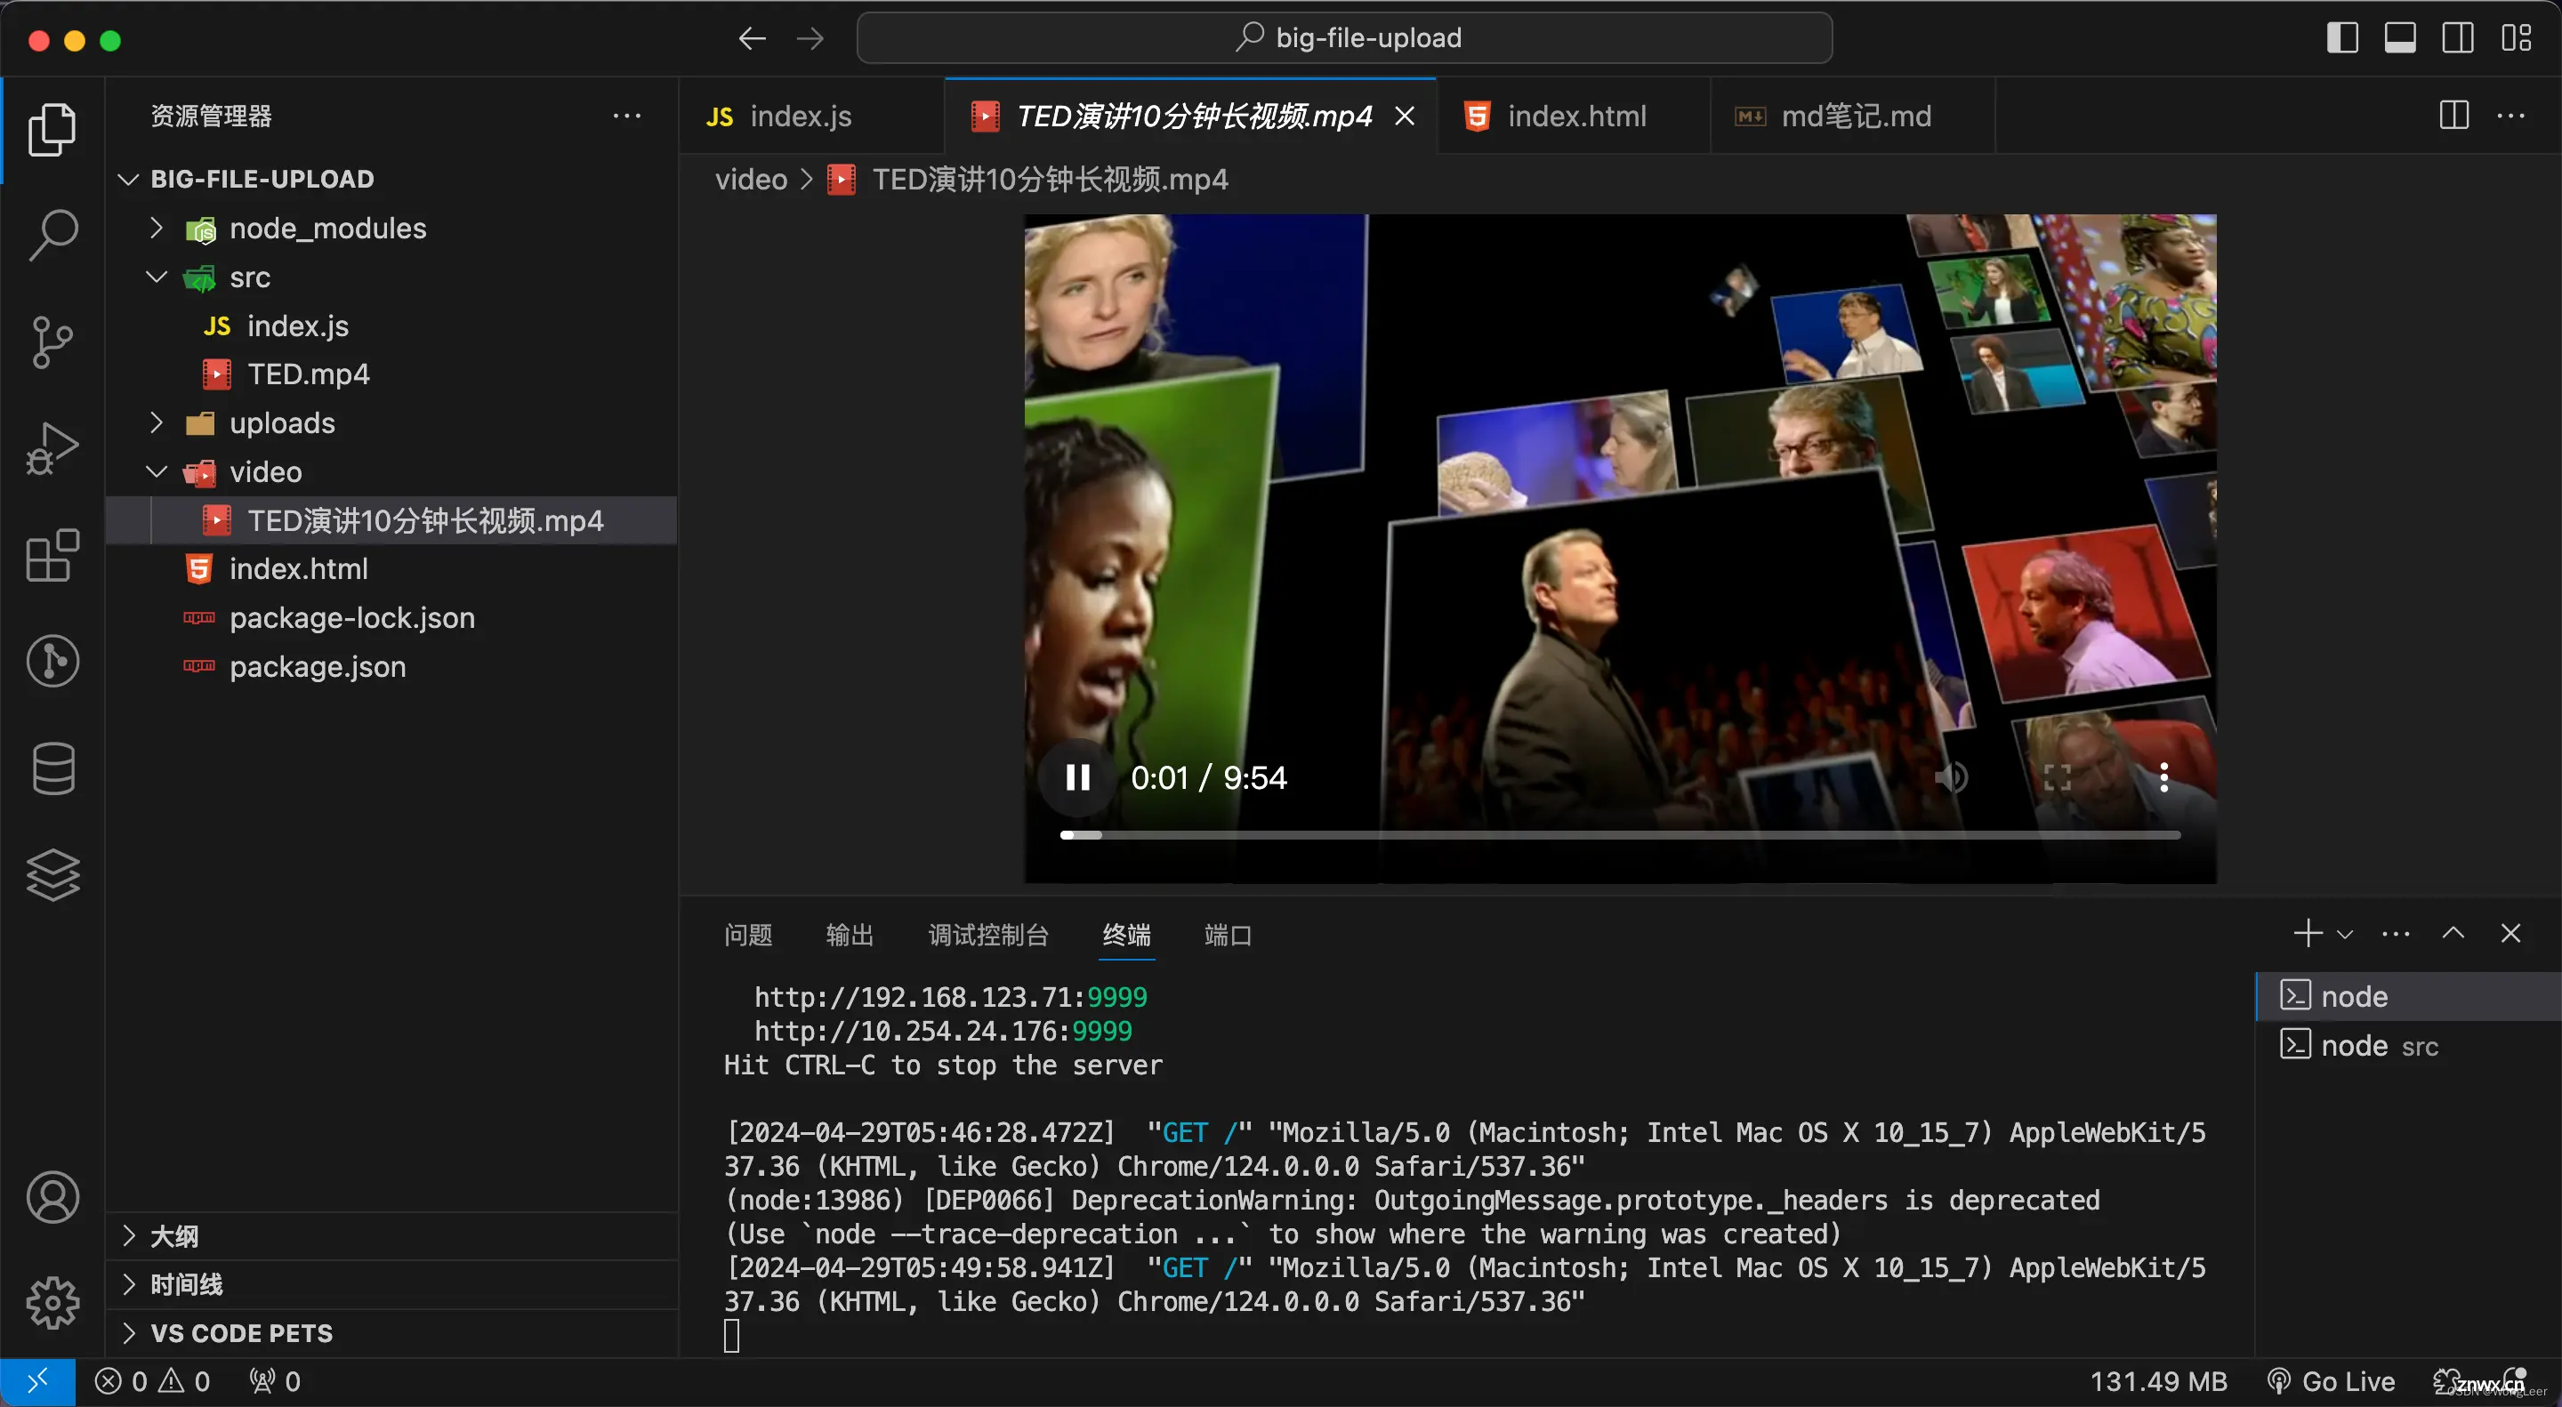Open the 问题 problems panel tab

click(748, 935)
